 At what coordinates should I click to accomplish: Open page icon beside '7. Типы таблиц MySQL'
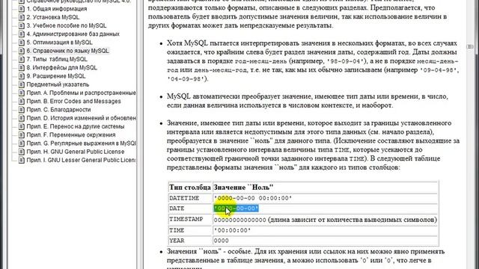click(x=22, y=59)
